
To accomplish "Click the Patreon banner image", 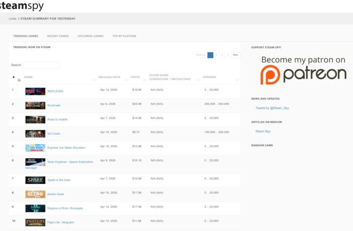I will (x=303, y=70).
